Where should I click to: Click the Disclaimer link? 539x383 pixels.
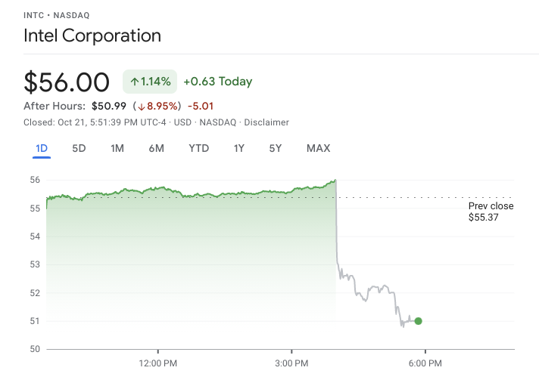(266, 122)
